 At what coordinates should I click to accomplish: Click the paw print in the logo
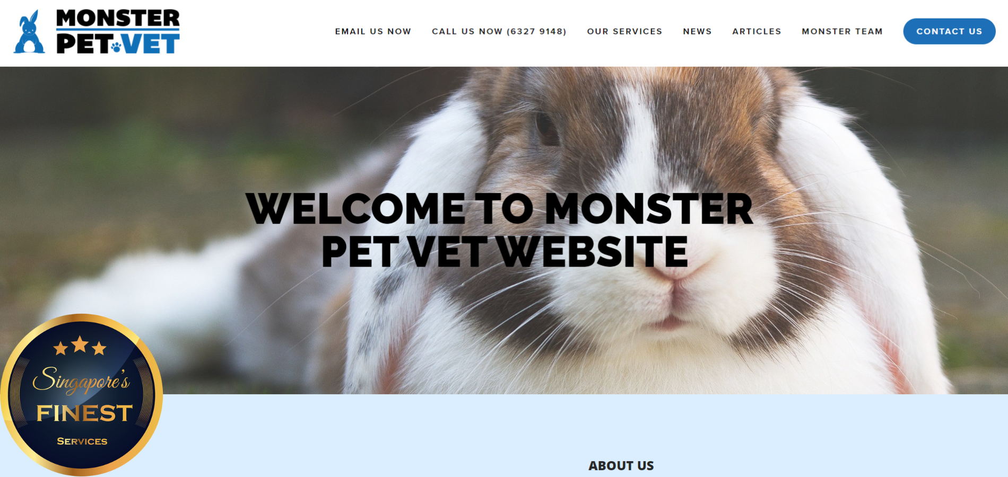click(116, 47)
